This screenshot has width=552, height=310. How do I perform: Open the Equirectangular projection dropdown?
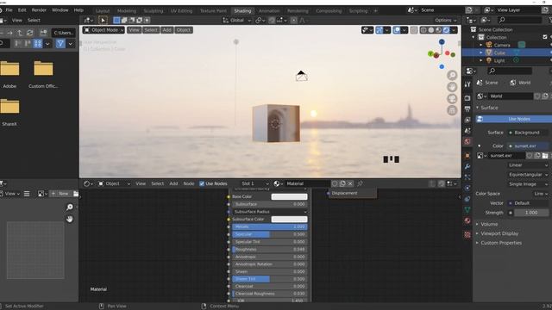(x=528, y=174)
